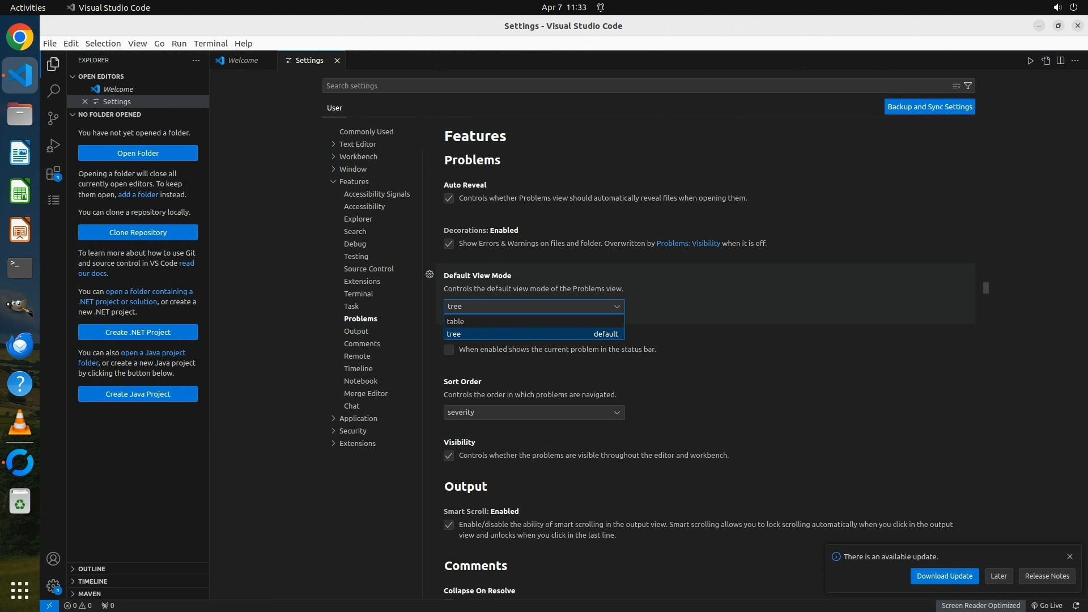Toggle the problems Visibility checkbox
1088x612 pixels.
tap(449, 456)
